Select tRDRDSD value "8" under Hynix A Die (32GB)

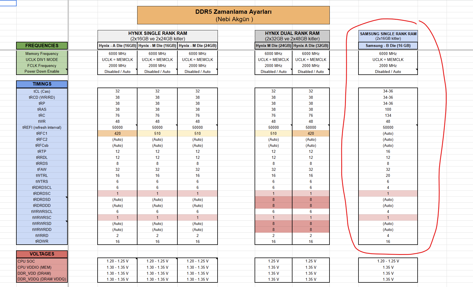pyautogui.click(x=311, y=199)
